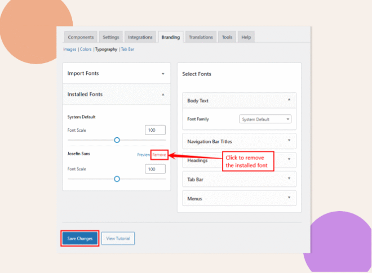
Task: Open the Help tab
Action: point(246,37)
